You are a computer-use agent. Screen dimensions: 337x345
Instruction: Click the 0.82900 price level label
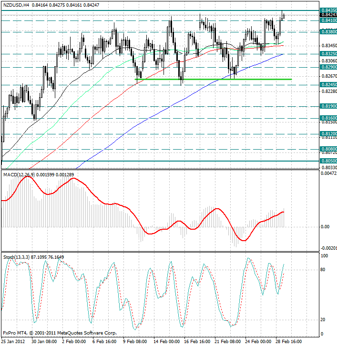[328, 67]
